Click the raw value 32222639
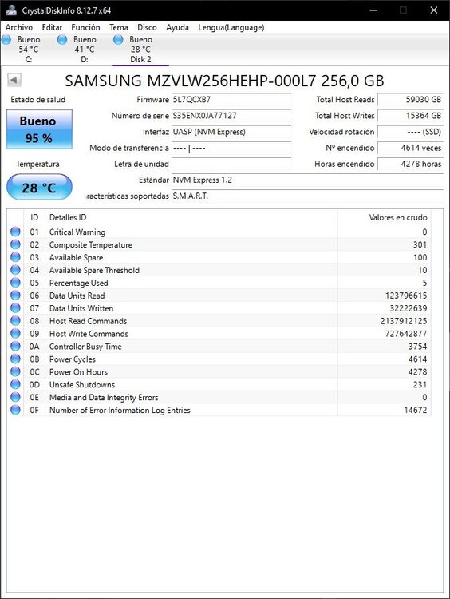The width and height of the screenshot is (450, 599). [x=409, y=308]
